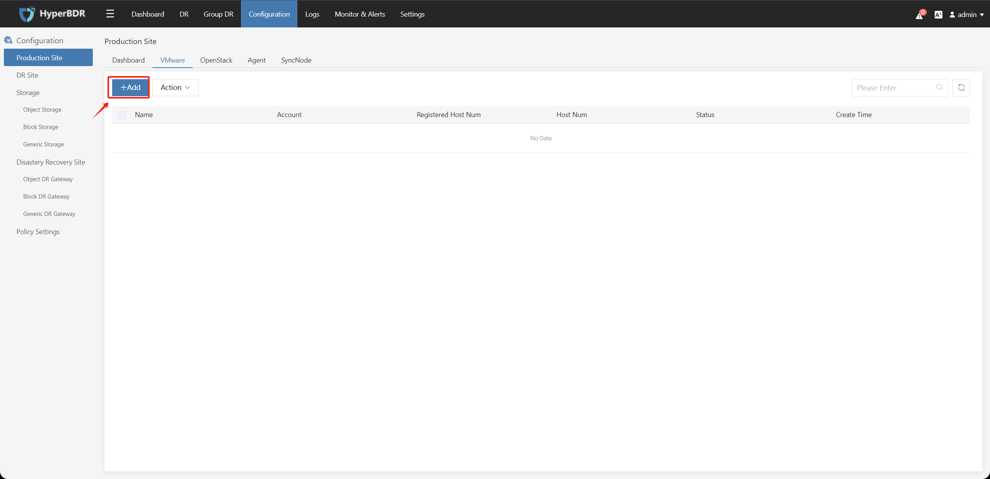The width and height of the screenshot is (990, 479).
Task: Select the VMware tab
Action: [172, 60]
